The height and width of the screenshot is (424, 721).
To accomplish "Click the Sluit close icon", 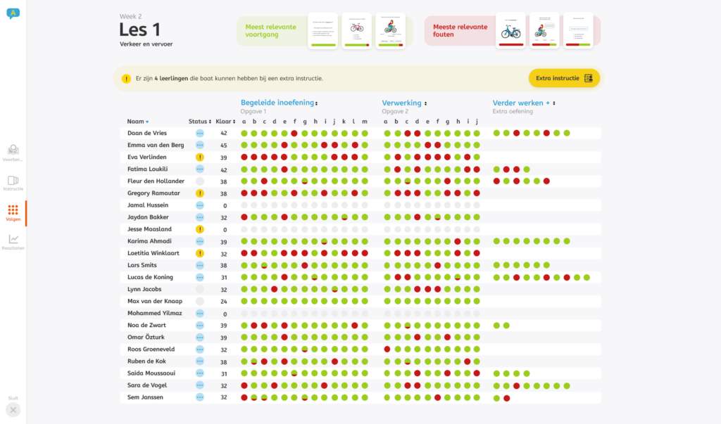I will click(x=13, y=410).
